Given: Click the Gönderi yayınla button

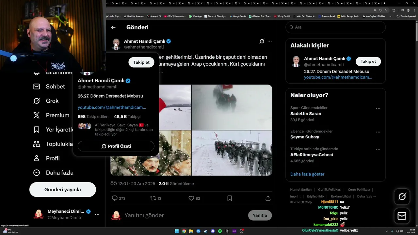Looking at the screenshot, I should click(x=63, y=190).
